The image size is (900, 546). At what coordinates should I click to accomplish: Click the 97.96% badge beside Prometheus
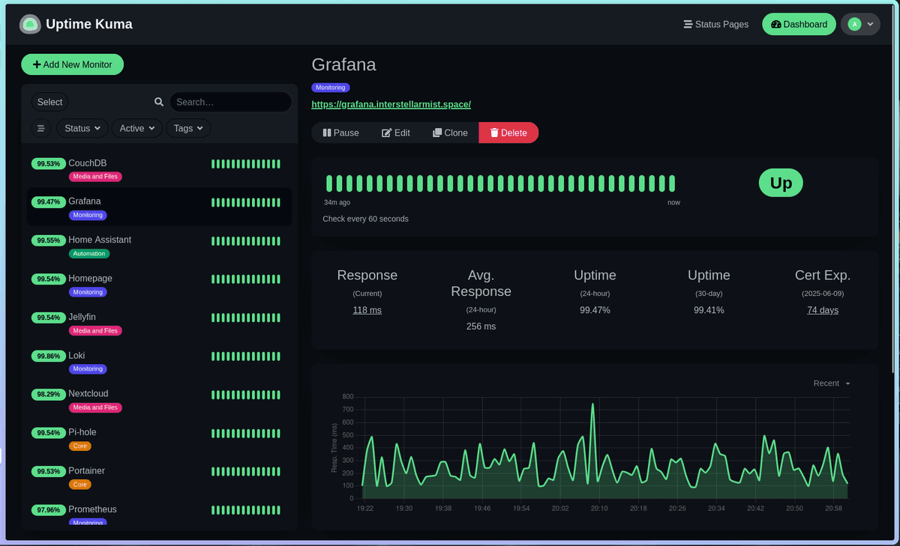[x=48, y=510]
